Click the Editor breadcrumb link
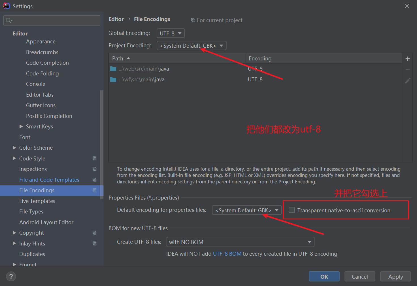417x286 pixels. pos(116,19)
